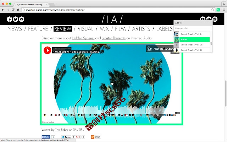Reload the page with refresh icon

pos(13,10)
